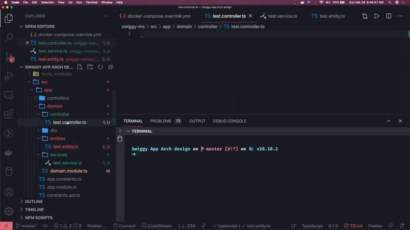The width and height of the screenshot is (410, 230).
Task: Split the editor right
Action: [x=389, y=16]
